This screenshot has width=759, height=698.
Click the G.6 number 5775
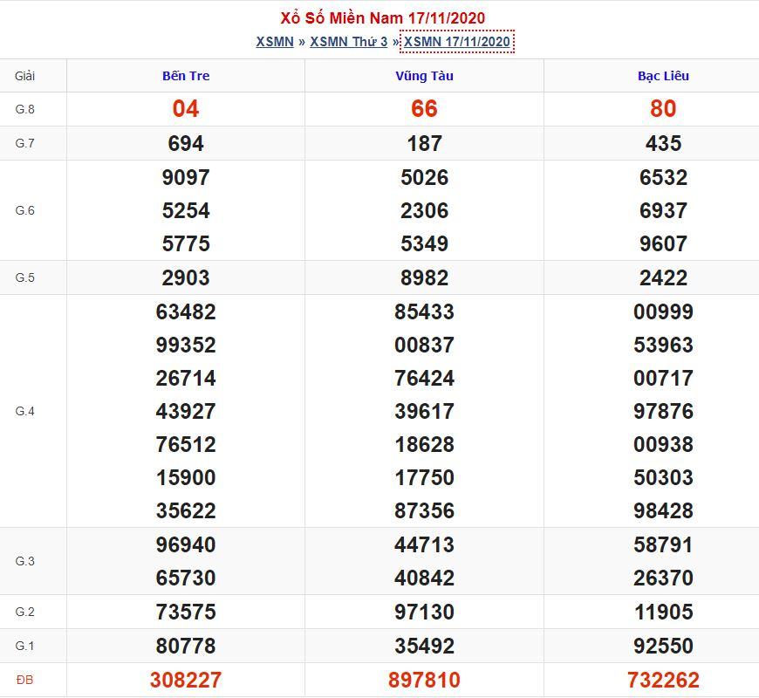(186, 244)
